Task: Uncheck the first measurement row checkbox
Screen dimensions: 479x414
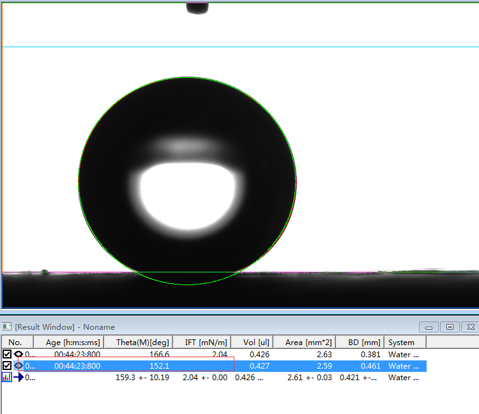Action: click(7, 354)
